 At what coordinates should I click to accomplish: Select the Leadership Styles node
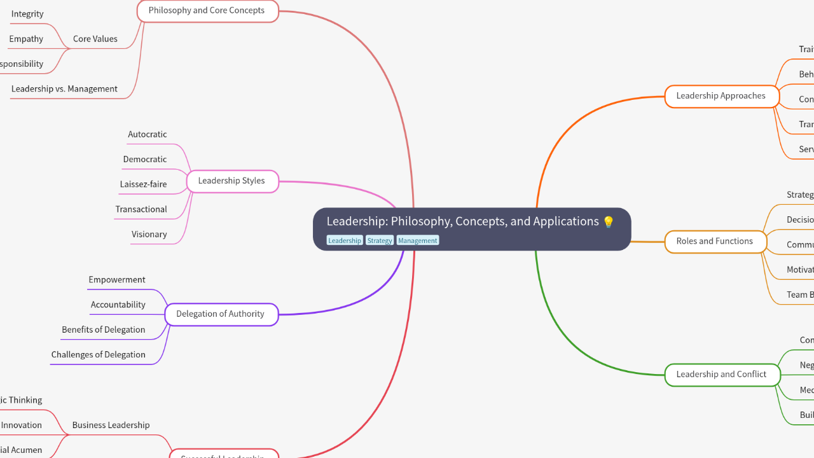232,181
